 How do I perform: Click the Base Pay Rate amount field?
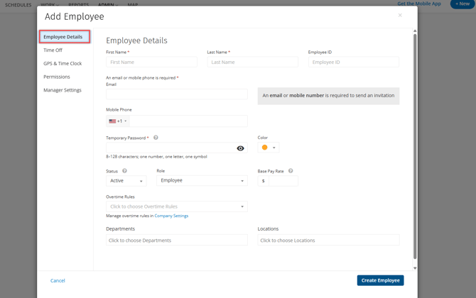coord(283,181)
